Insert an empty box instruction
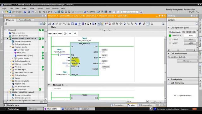 click(65, 34)
